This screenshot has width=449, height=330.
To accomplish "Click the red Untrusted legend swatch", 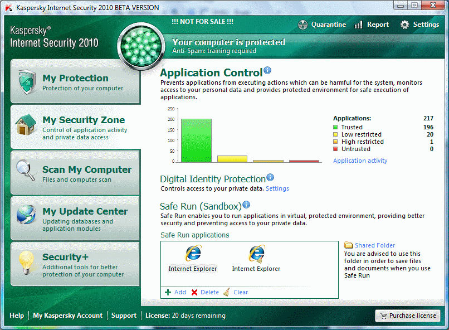I will point(335,149).
